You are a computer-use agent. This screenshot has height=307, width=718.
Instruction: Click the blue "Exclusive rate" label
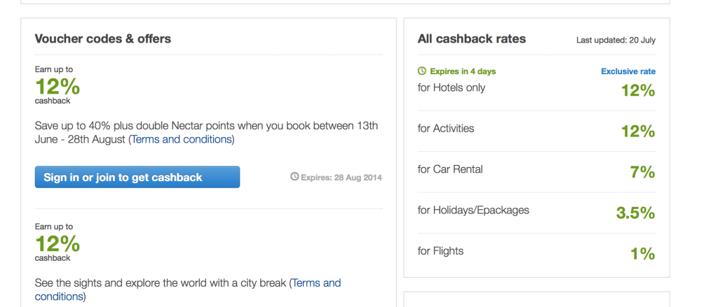coord(628,71)
